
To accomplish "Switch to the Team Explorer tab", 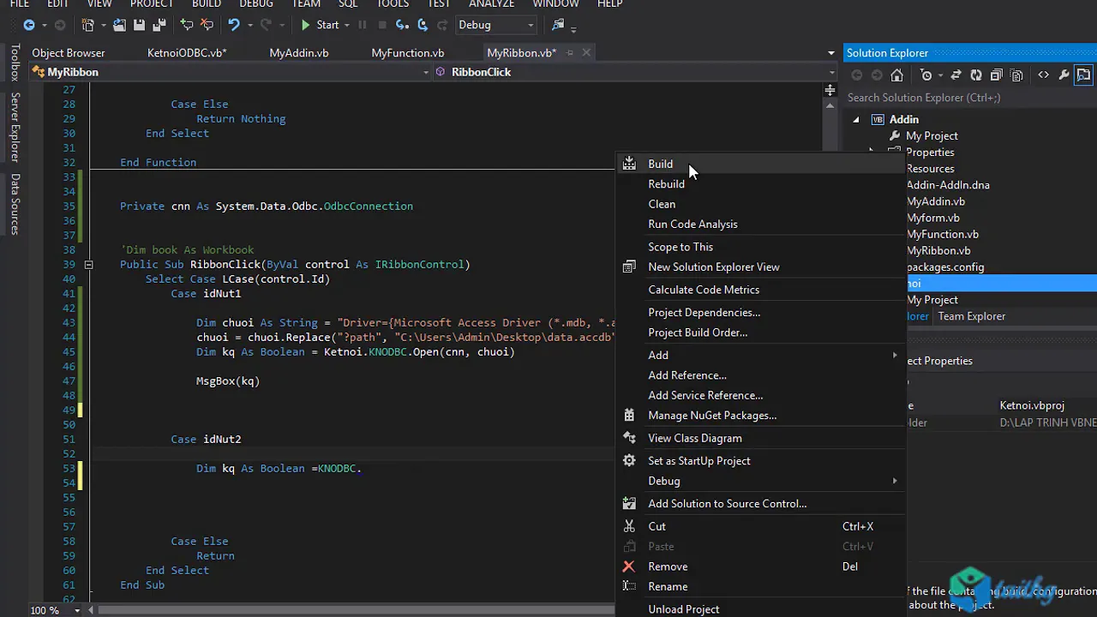I will (x=972, y=316).
